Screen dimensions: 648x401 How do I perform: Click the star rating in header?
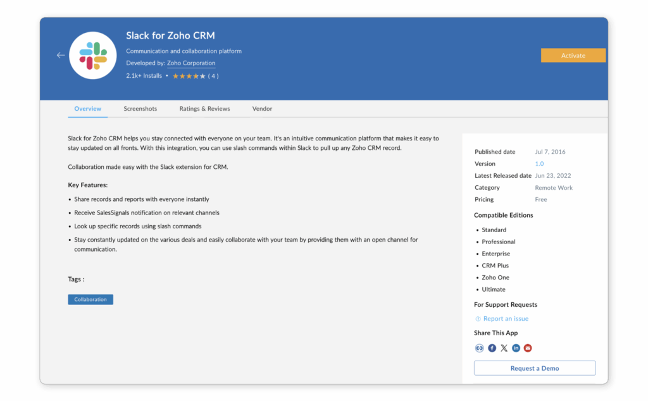189,76
